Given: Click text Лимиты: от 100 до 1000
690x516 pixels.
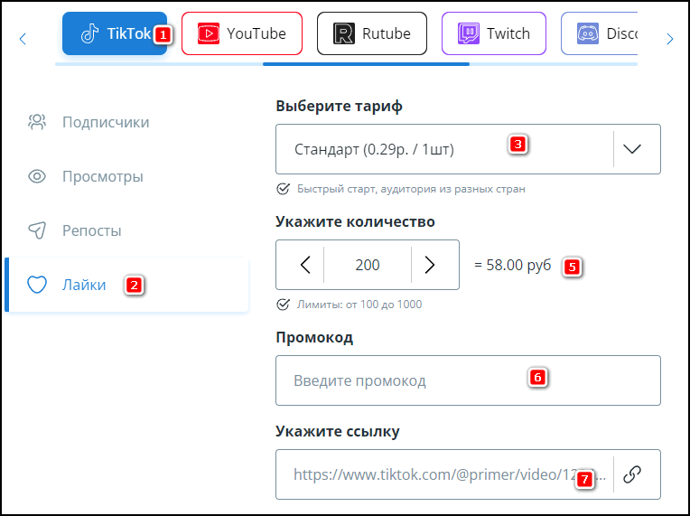Looking at the screenshot, I should coord(359,305).
